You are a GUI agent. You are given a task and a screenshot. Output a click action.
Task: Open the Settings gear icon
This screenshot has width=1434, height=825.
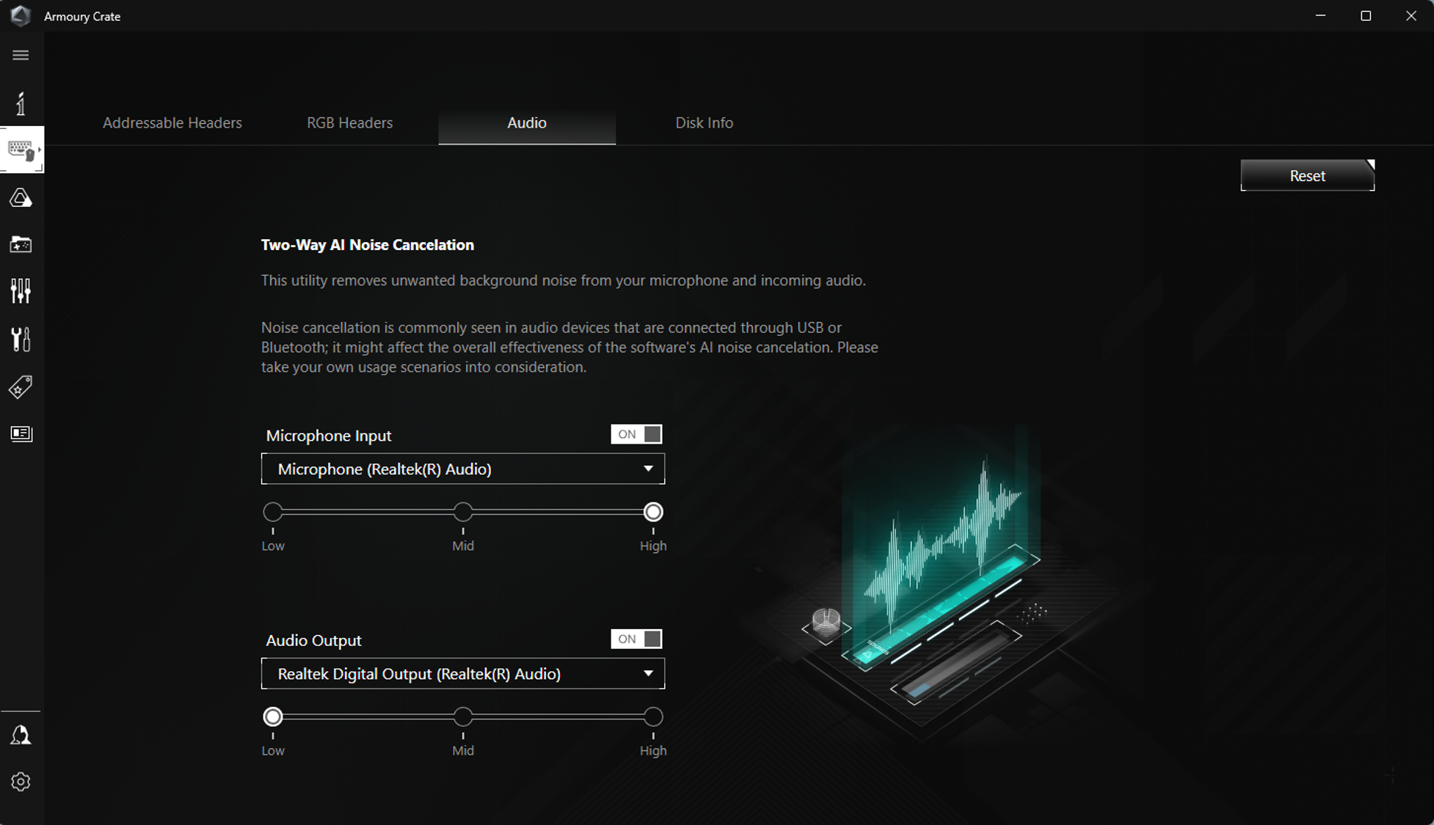21,782
